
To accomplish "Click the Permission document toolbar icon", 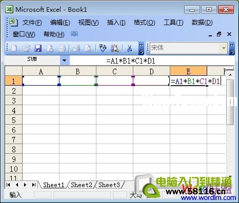I will 50,48.
